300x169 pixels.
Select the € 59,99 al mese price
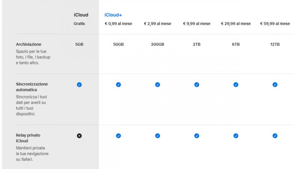pos(275,24)
